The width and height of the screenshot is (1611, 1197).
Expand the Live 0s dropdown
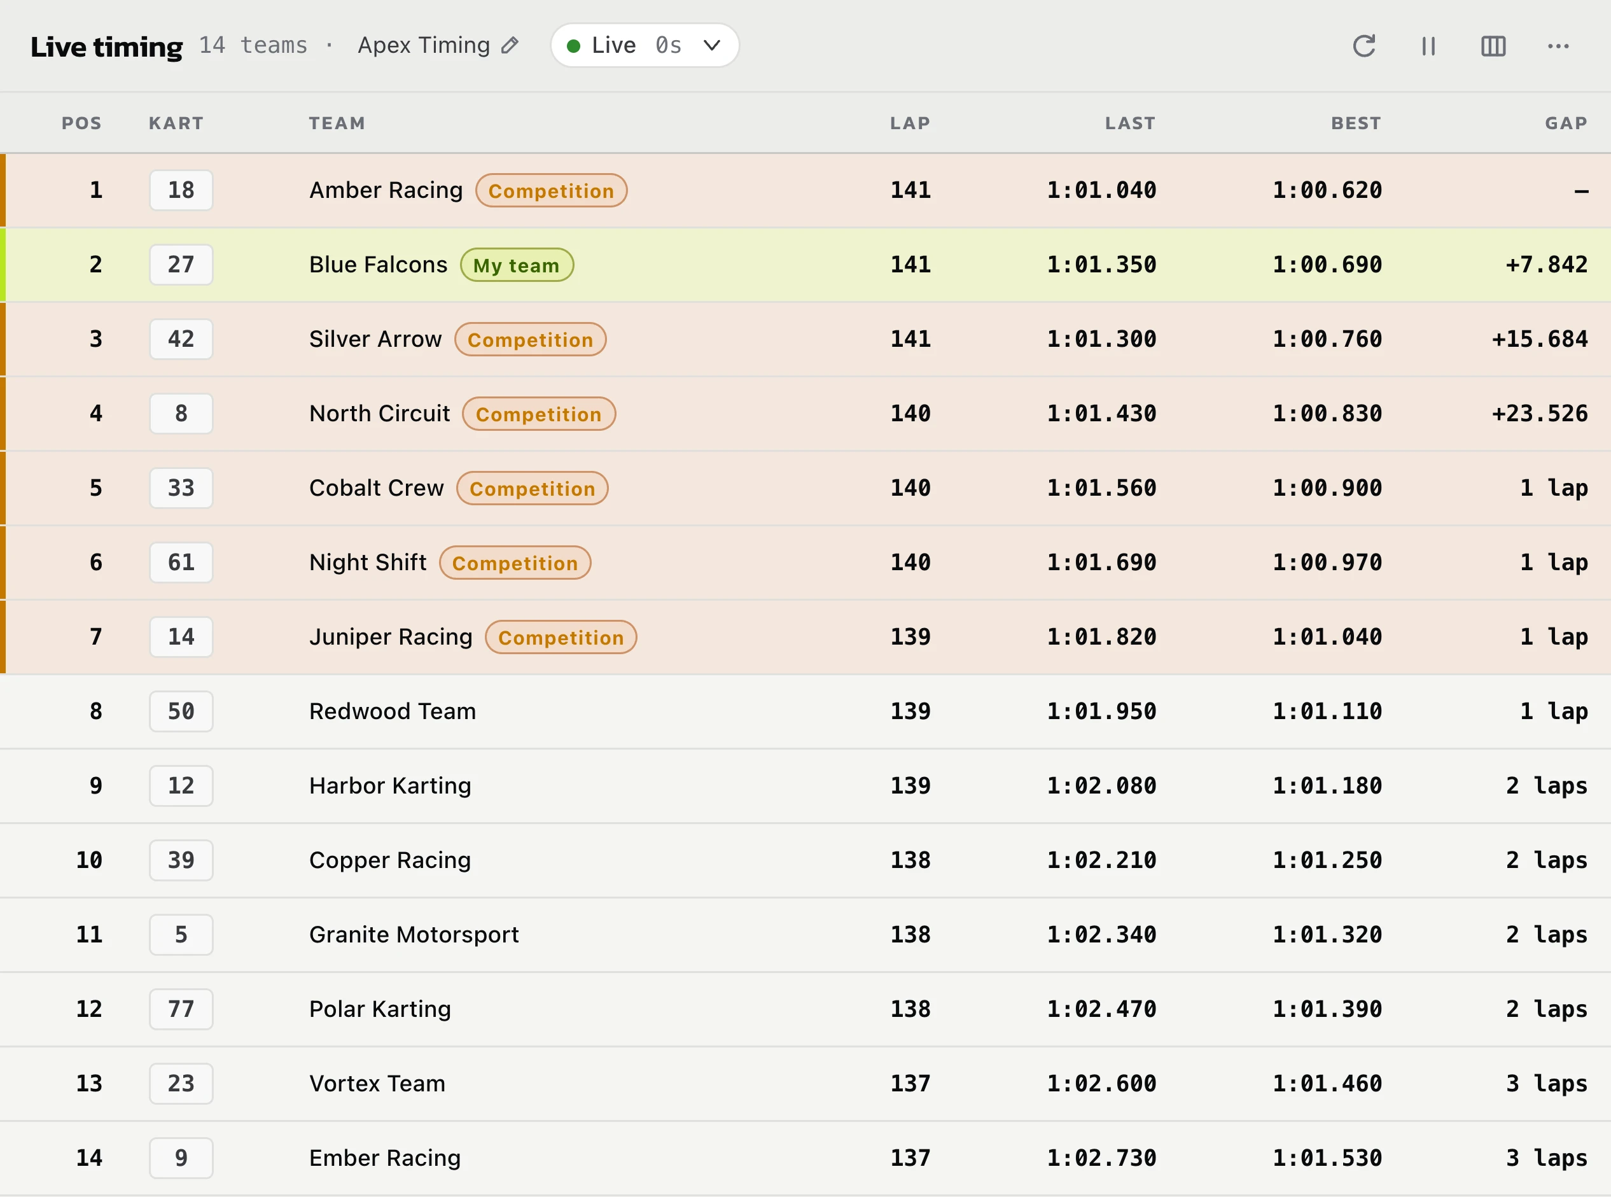(x=645, y=45)
